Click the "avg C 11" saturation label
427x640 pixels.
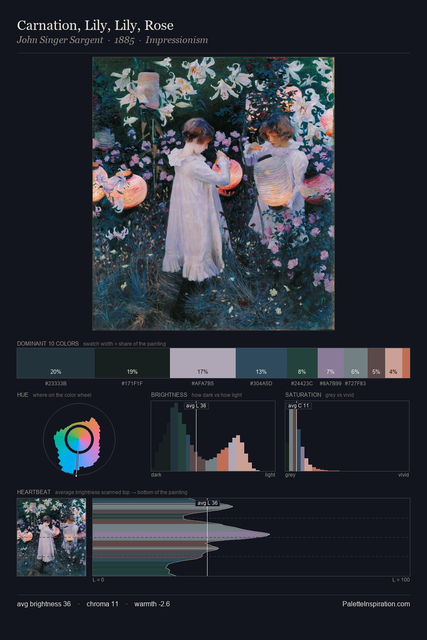tap(298, 406)
